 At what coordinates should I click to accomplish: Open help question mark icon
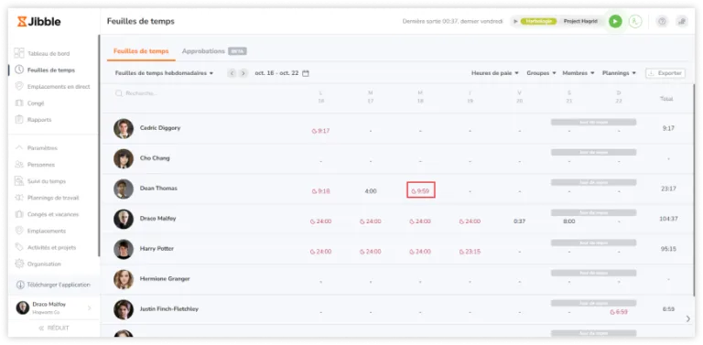pos(662,21)
